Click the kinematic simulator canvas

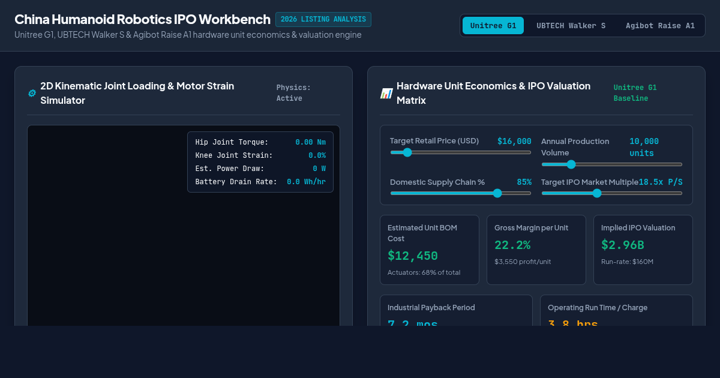click(x=184, y=226)
